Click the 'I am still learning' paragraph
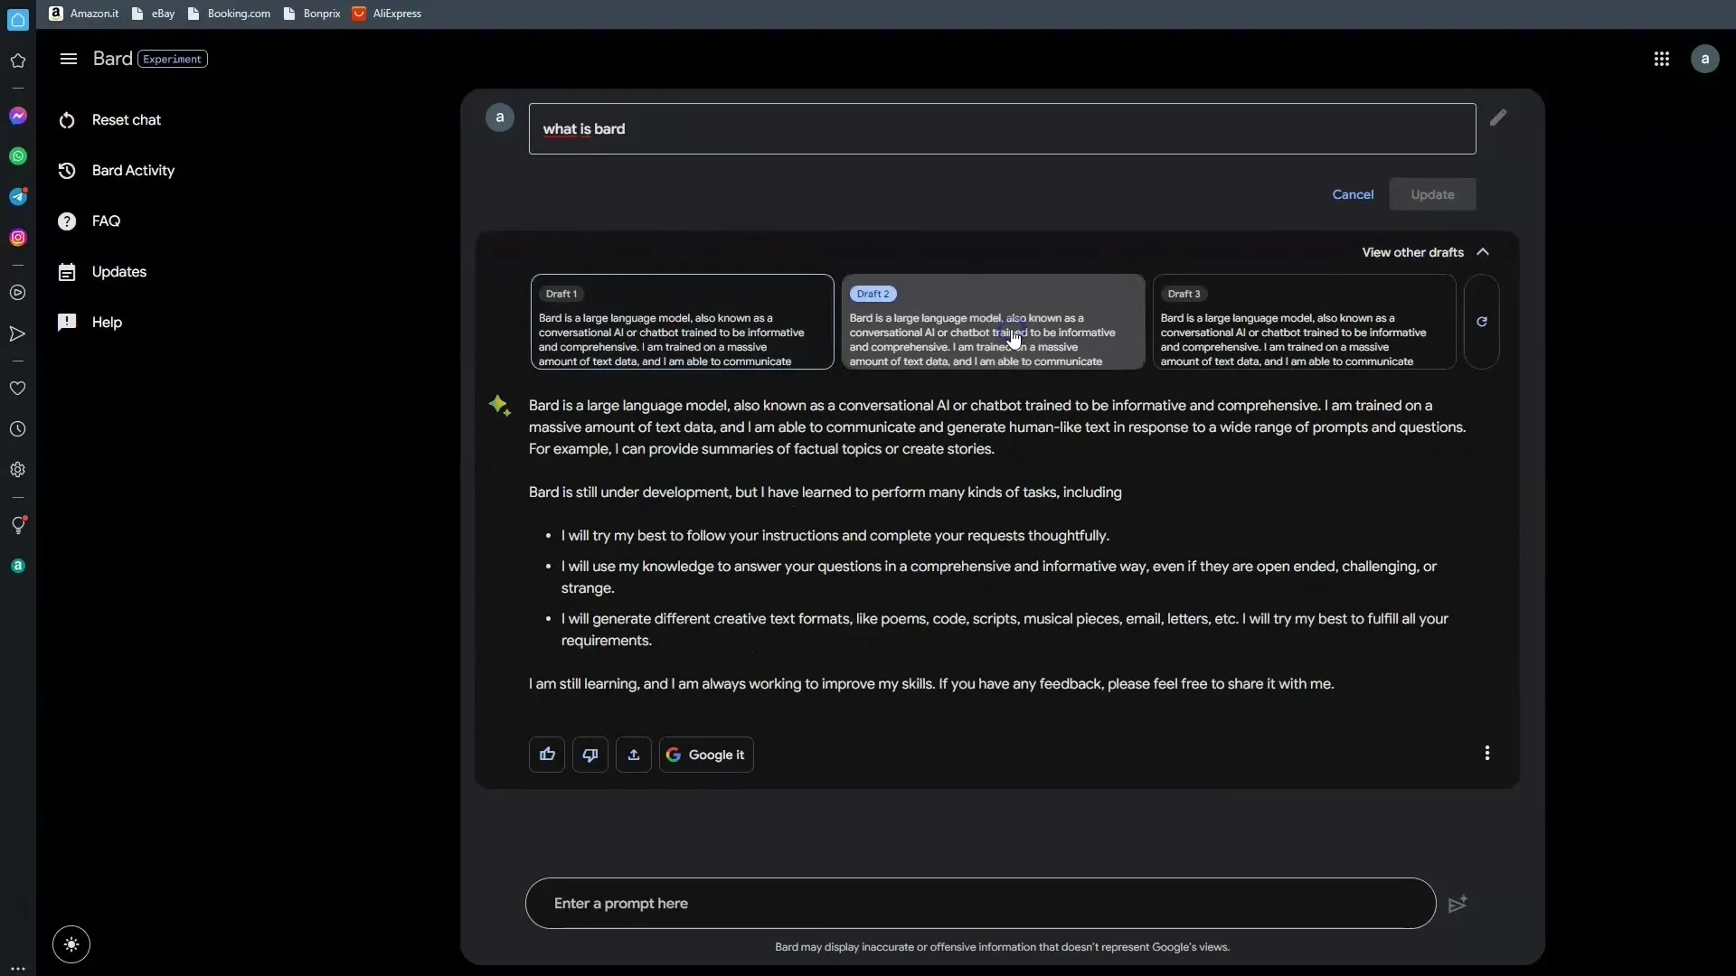The width and height of the screenshot is (1736, 976). coord(931,684)
